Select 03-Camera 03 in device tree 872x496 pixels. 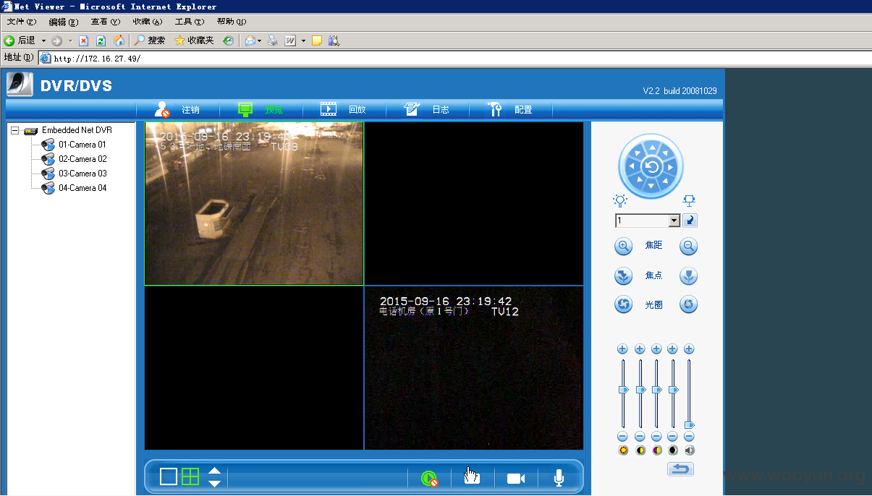pos(82,174)
